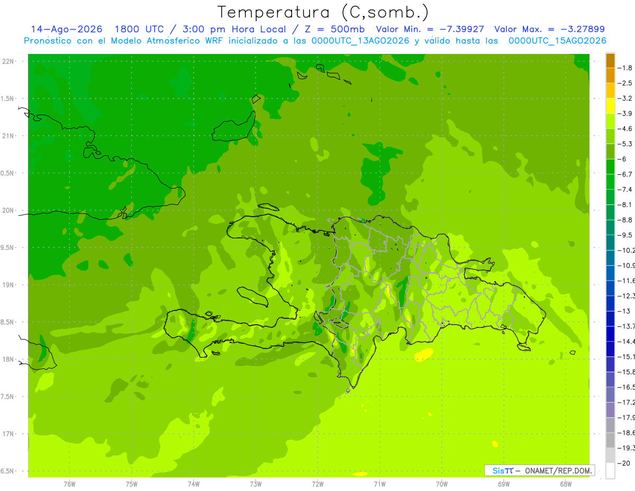Click the '19N' latitude axis label
Image resolution: width=635 pixels, height=491 pixels.
tap(8, 285)
